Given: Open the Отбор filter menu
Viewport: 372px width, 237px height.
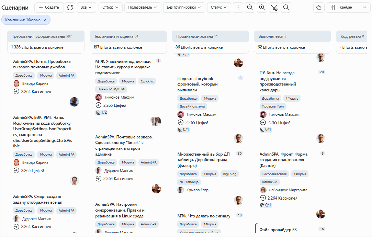Looking at the screenshot, I should (110, 8).
